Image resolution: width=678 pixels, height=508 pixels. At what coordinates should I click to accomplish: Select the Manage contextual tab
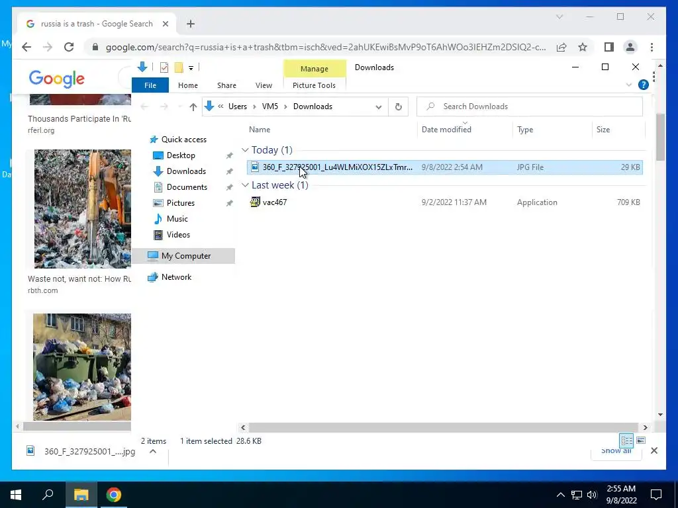[x=315, y=69]
